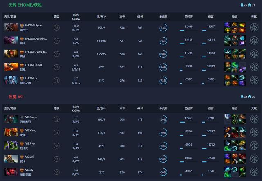262x181 pixels.
Task: Click GPM value 541
Action: pos(140,41)
